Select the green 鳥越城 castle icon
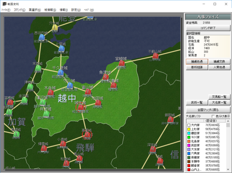Viewport: 232px width, 173px height. click(16, 135)
